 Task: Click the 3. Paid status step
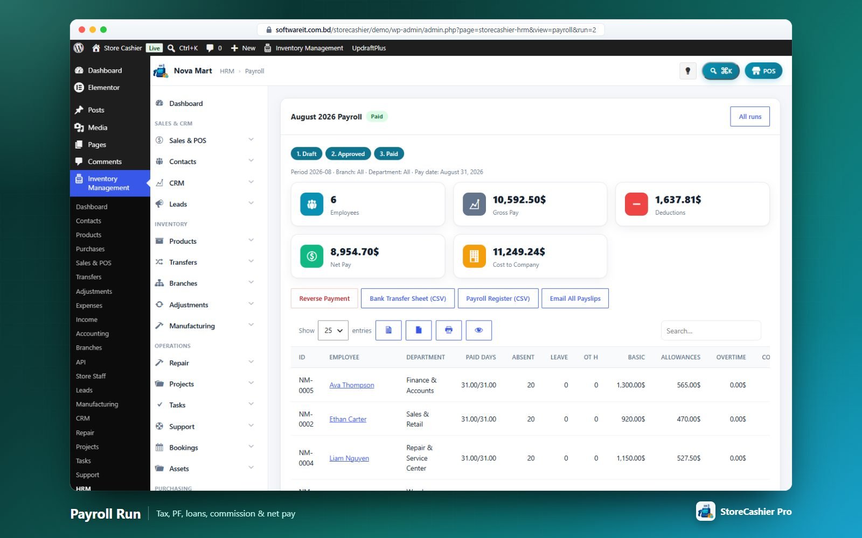click(389, 153)
